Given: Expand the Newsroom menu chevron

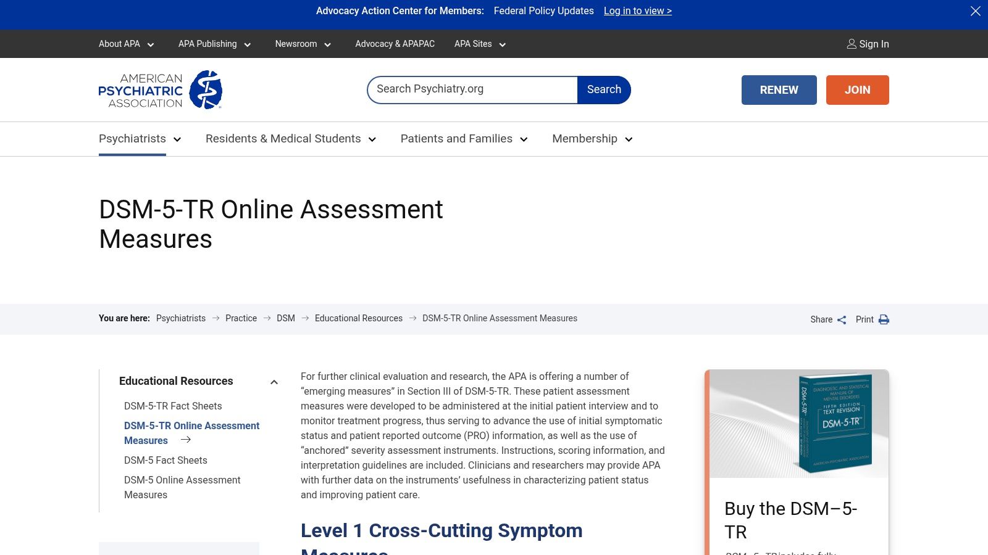Looking at the screenshot, I should point(328,44).
